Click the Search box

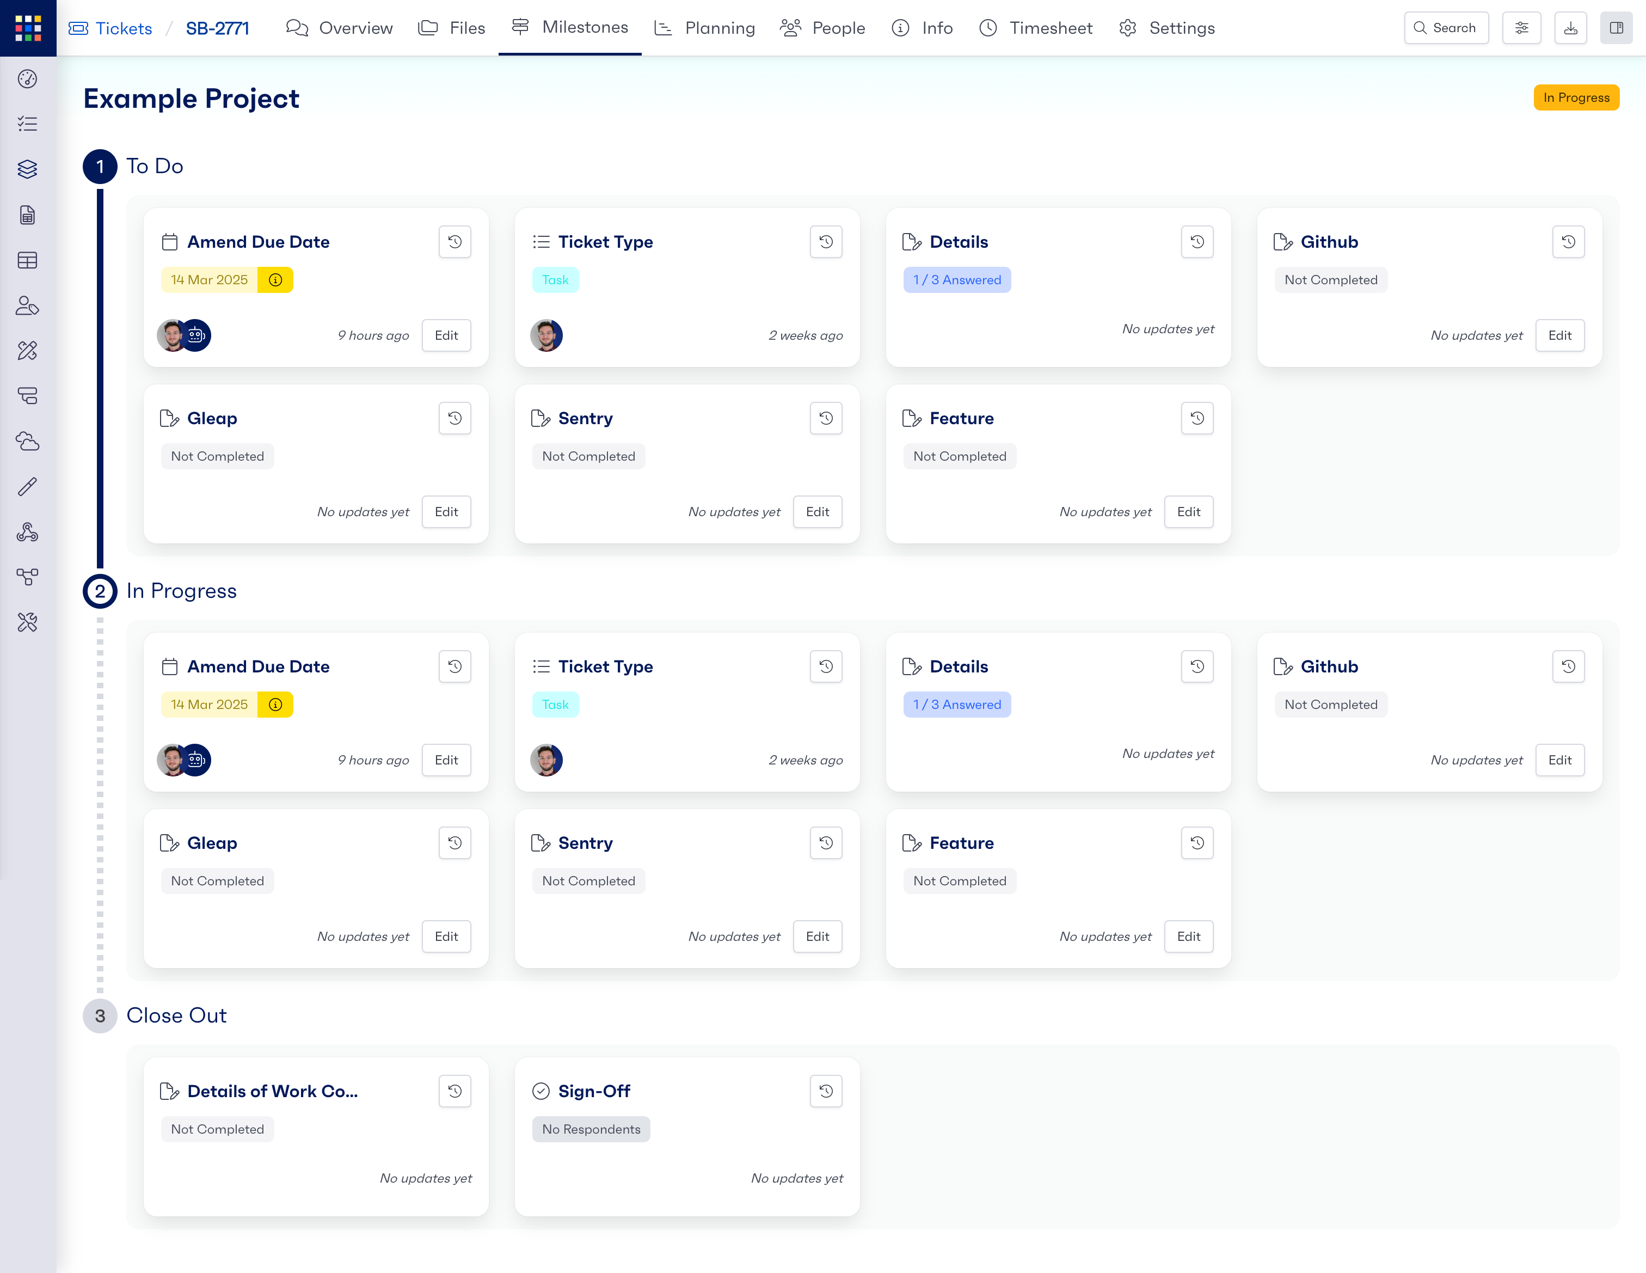[x=1446, y=28]
